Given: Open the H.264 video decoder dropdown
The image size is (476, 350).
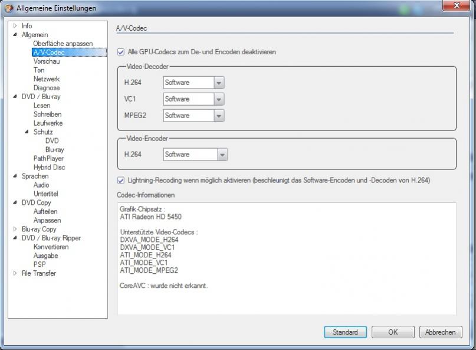Looking at the screenshot, I should pos(193,83).
